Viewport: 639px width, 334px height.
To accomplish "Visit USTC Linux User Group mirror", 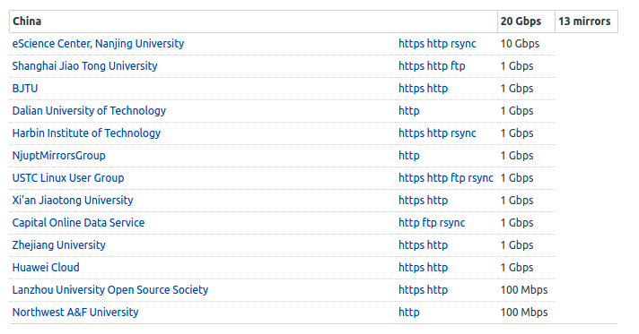I will pos(68,178).
